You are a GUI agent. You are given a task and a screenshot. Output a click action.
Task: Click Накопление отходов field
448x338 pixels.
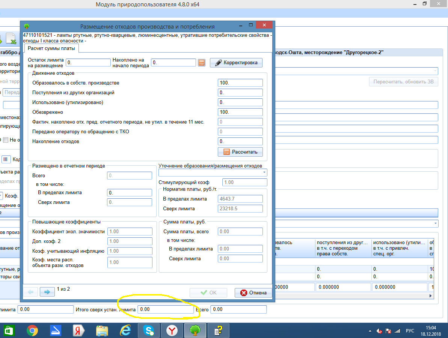240,142
